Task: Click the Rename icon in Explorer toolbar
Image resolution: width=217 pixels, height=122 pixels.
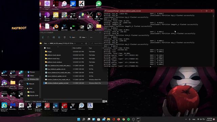Action: point(54,37)
